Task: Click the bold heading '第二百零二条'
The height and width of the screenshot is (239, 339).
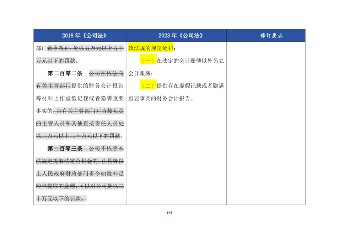Action: [65, 73]
